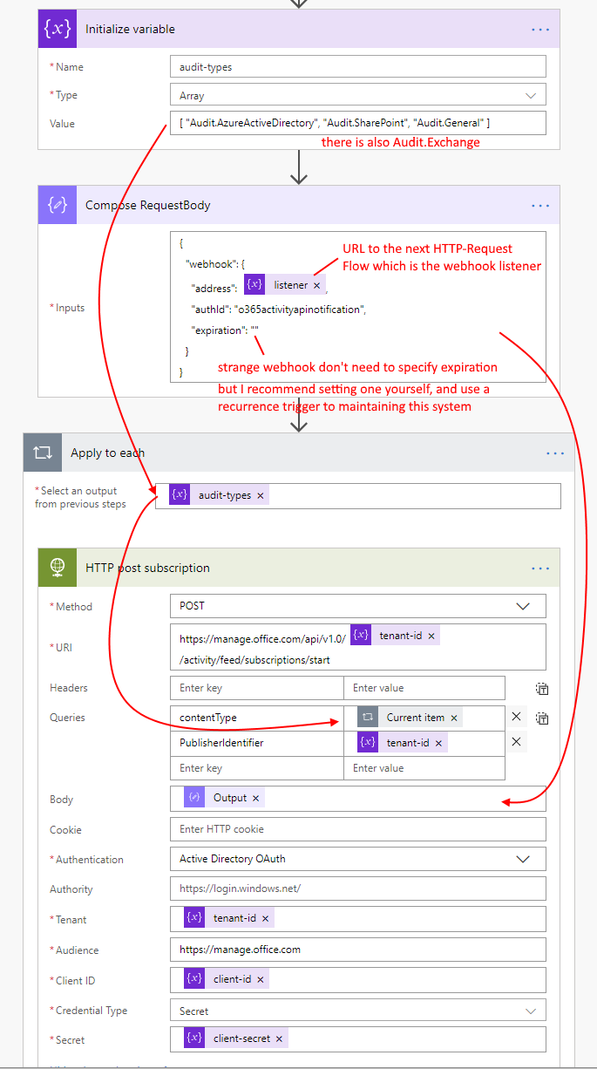The image size is (597, 1069).
Task: Remove audit-types token from loop input
Action: [260, 495]
